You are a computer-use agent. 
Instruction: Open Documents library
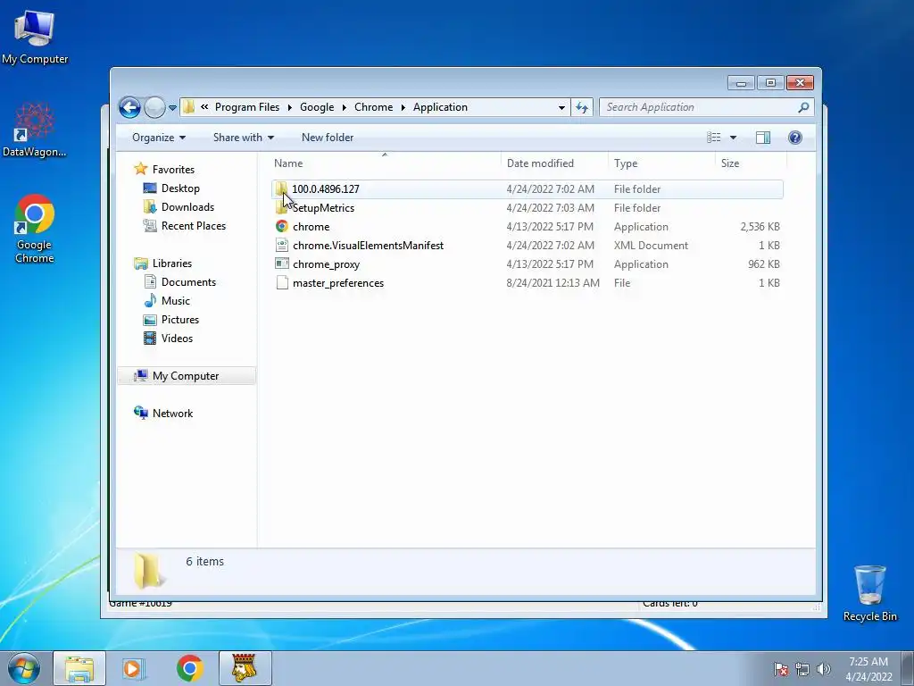(x=188, y=281)
